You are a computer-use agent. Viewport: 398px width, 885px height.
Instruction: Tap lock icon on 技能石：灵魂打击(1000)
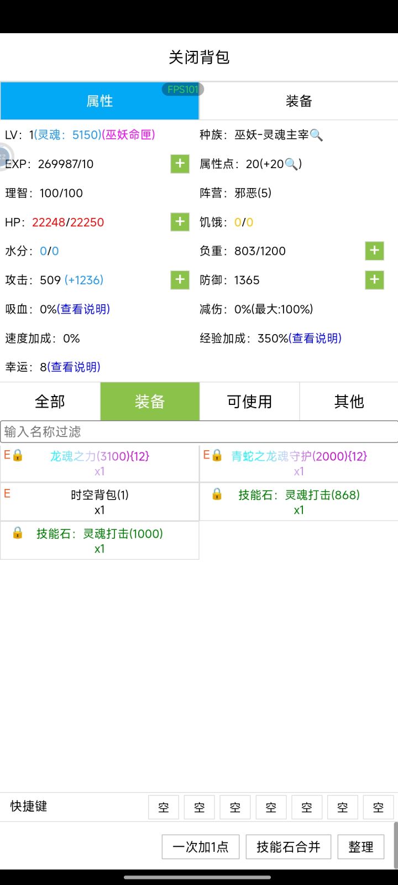[18, 533]
